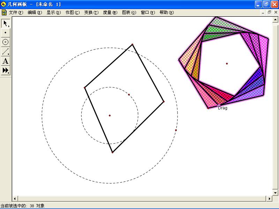Click vertical scrollbar up arrow

[275, 20]
